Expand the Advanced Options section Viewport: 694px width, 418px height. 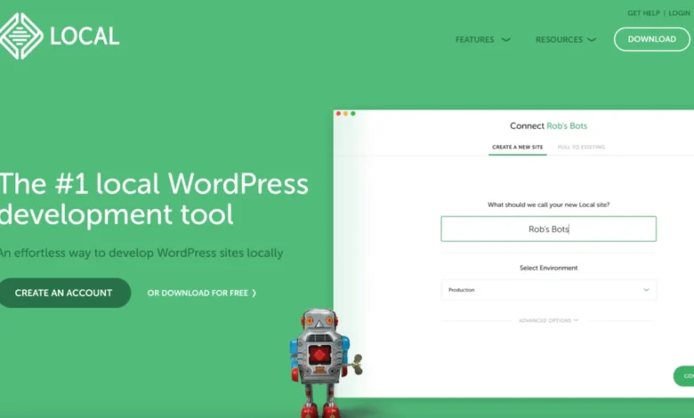(x=548, y=320)
